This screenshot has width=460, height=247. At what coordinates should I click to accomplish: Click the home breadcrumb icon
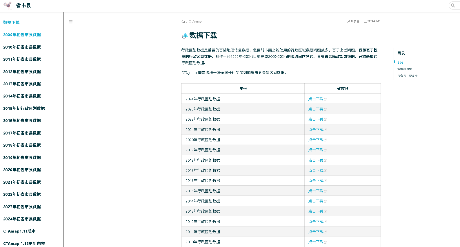pyautogui.click(x=183, y=21)
